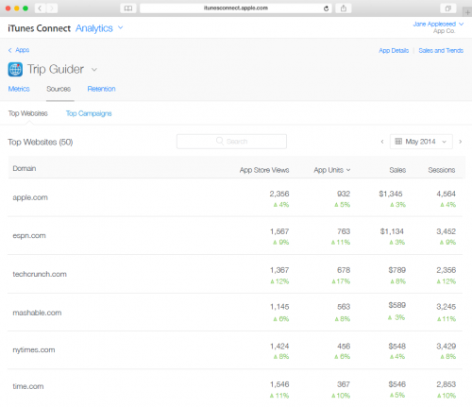Screen dimensions: 472x407
Task: Reload the page with the refresh icon
Action: (x=327, y=8)
